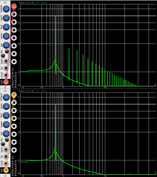Click the orange out jack of bottom oscillator

pos(6,170)
